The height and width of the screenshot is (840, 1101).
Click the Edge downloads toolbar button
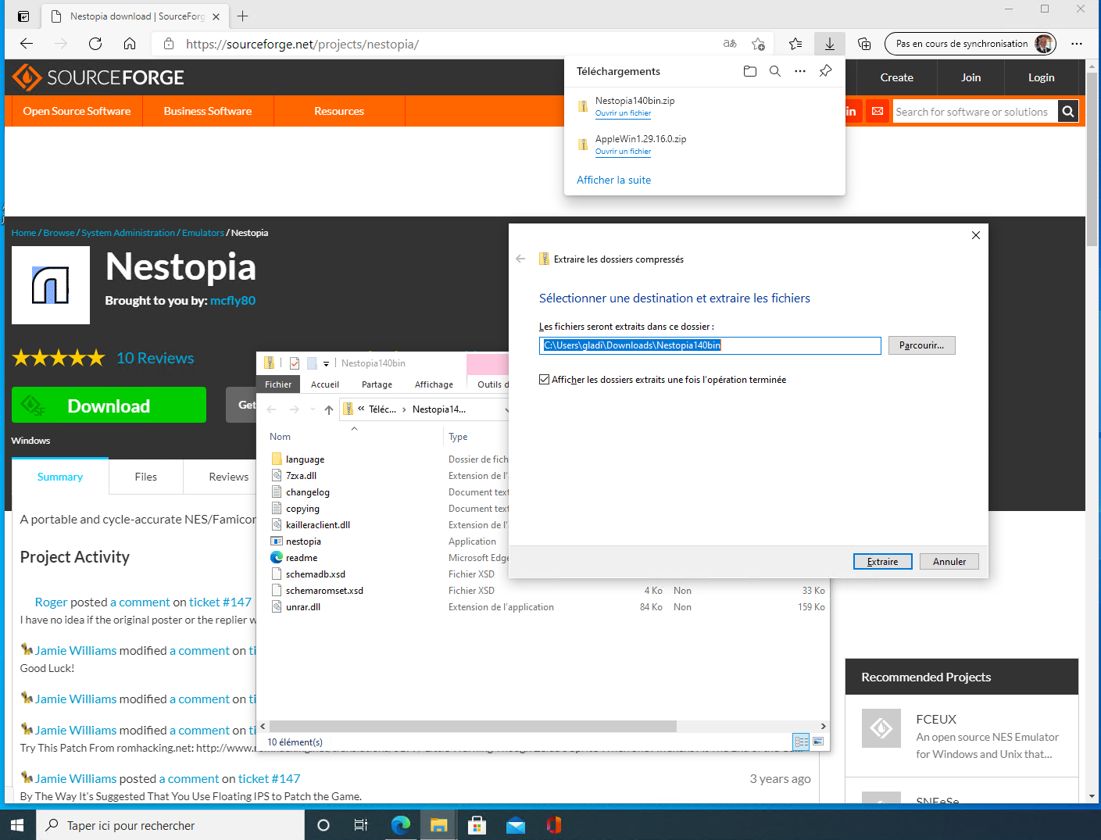[x=829, y=44]
